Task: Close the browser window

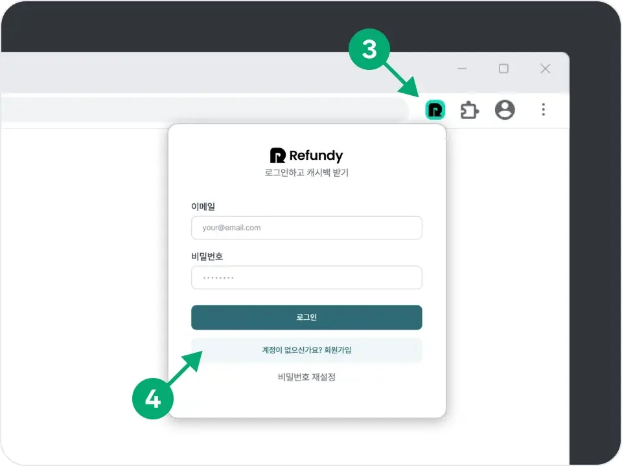Action: coord(546,69)
